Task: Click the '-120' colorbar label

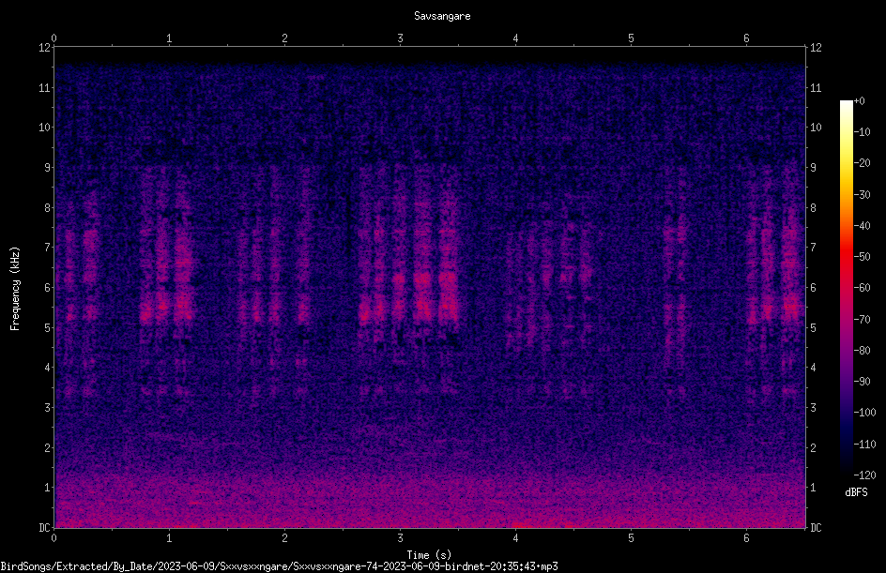Action: point(865,475)
